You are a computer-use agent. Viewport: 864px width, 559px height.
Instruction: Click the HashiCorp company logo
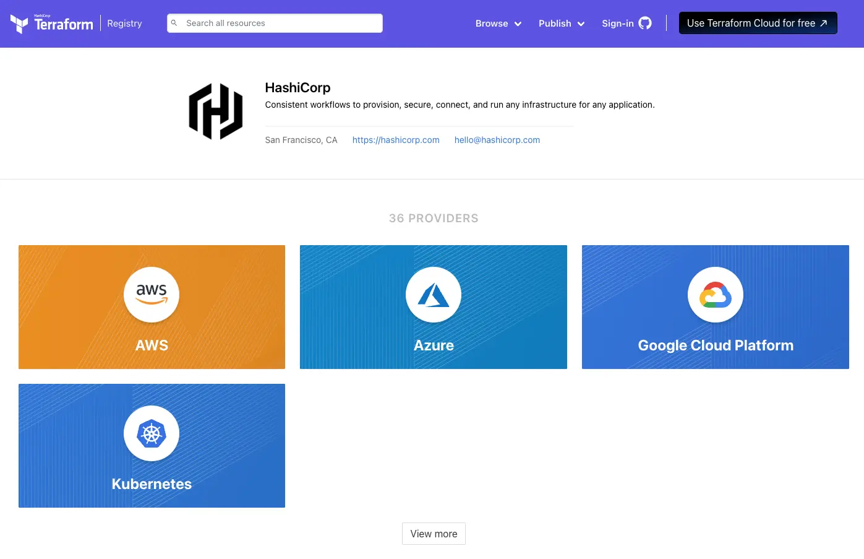[215, 111]
